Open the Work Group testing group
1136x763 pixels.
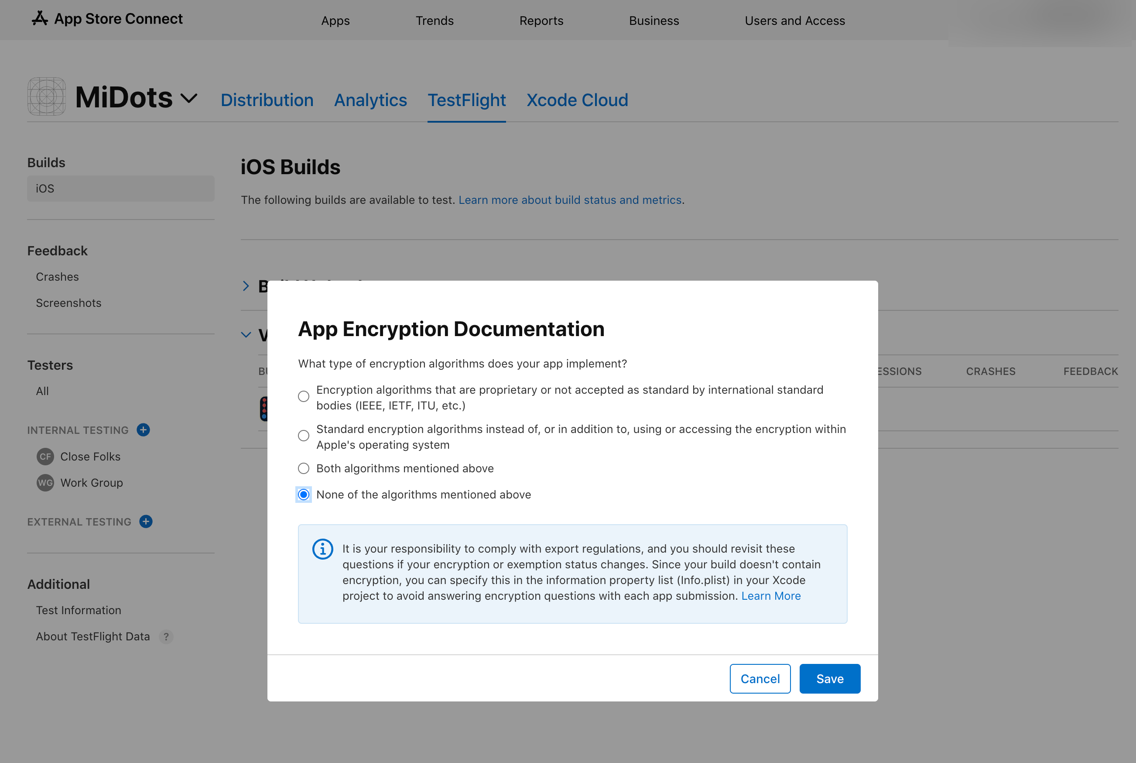coord(92,483)
